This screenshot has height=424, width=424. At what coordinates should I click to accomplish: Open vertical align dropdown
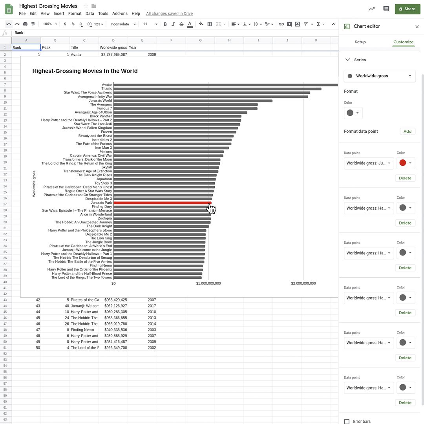click(247, 24)
